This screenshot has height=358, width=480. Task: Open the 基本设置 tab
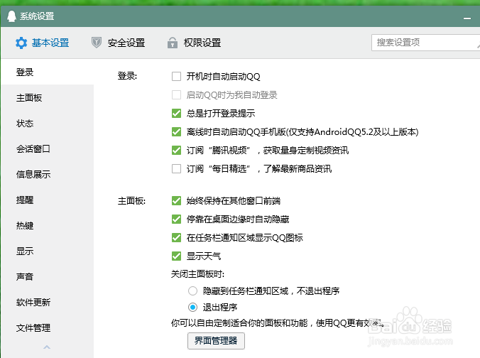pyautogui.click(x=42, y=43)
